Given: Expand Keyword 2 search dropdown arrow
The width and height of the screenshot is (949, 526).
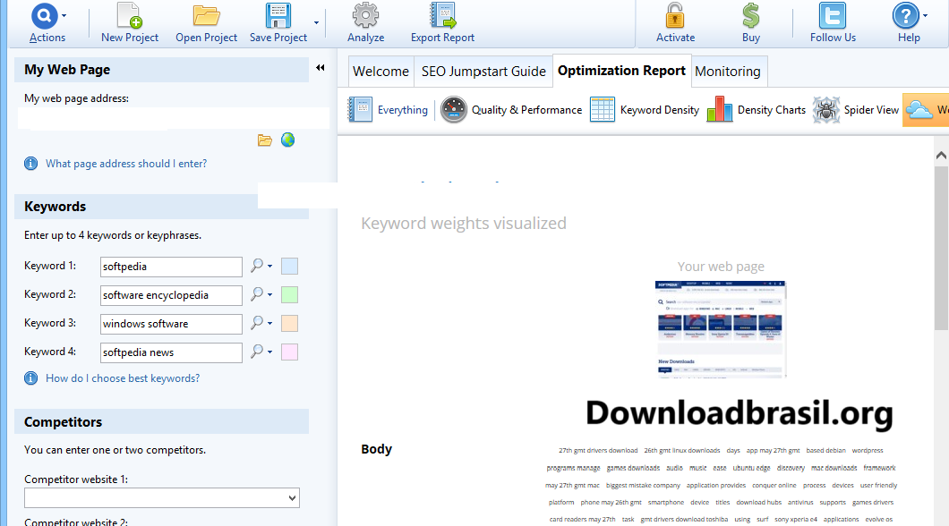Looking at the screenshot, I should (x=270, y=294).
